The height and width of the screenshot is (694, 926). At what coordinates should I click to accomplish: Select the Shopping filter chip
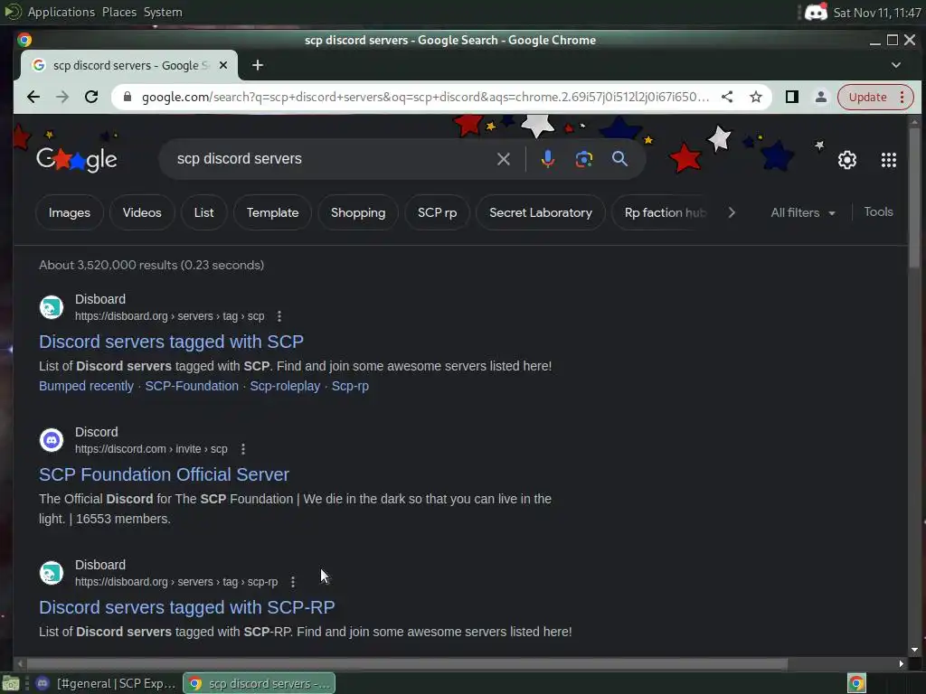coord(358,212)
